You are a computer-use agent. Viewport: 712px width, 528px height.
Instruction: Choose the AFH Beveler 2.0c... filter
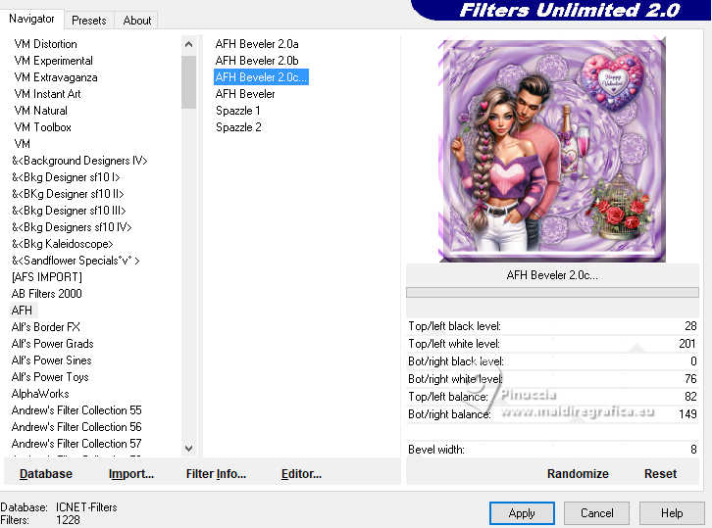tap(261, 77)
